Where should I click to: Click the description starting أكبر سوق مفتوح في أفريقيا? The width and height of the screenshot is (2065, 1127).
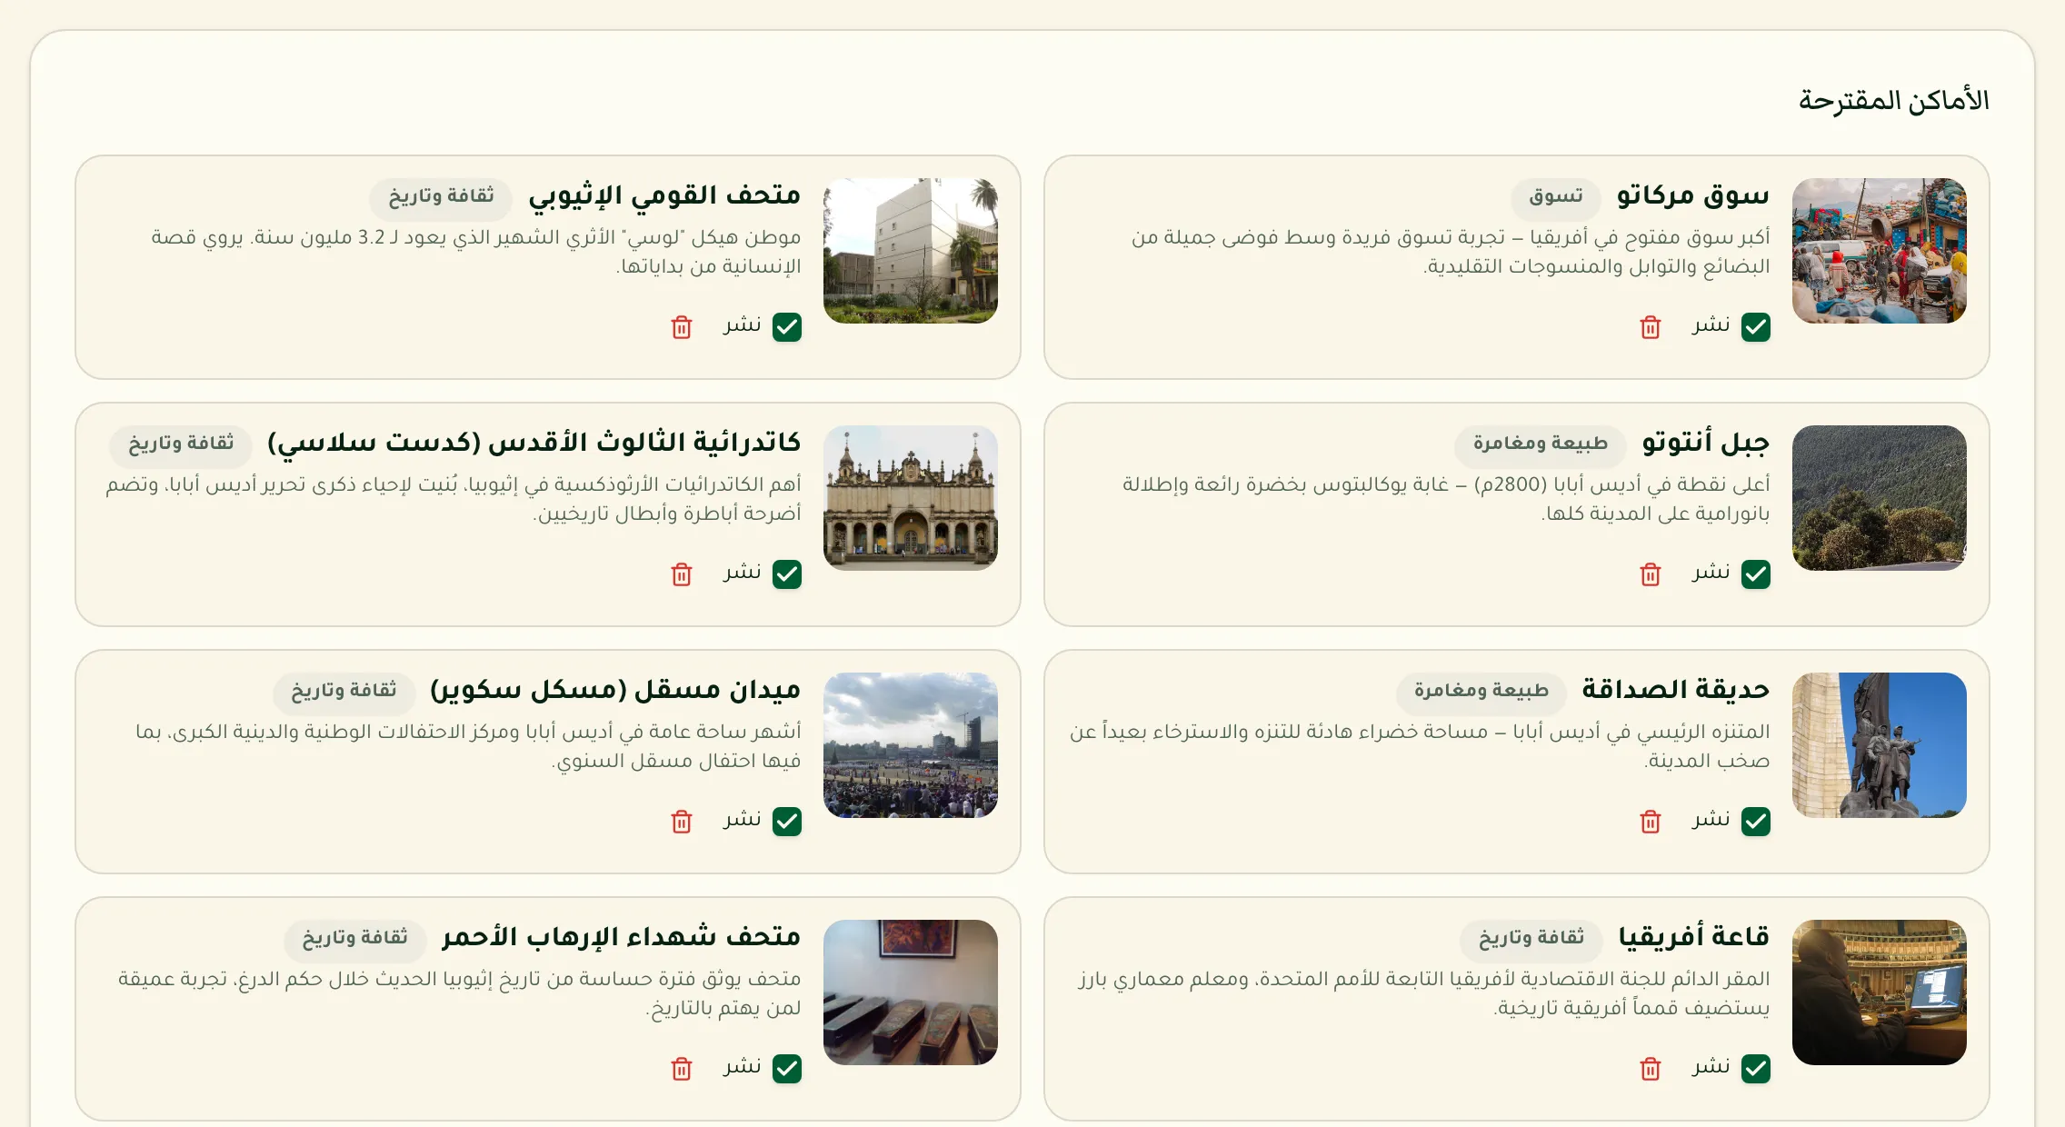coord(1451,252)
